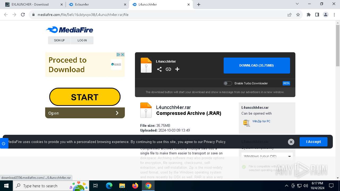Open Microsoft Edge from taskbar
The image size is (340, 191).
(109, 186)
